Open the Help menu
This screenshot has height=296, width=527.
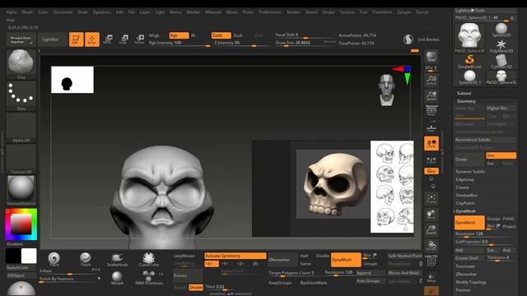[x=11, y=20]
